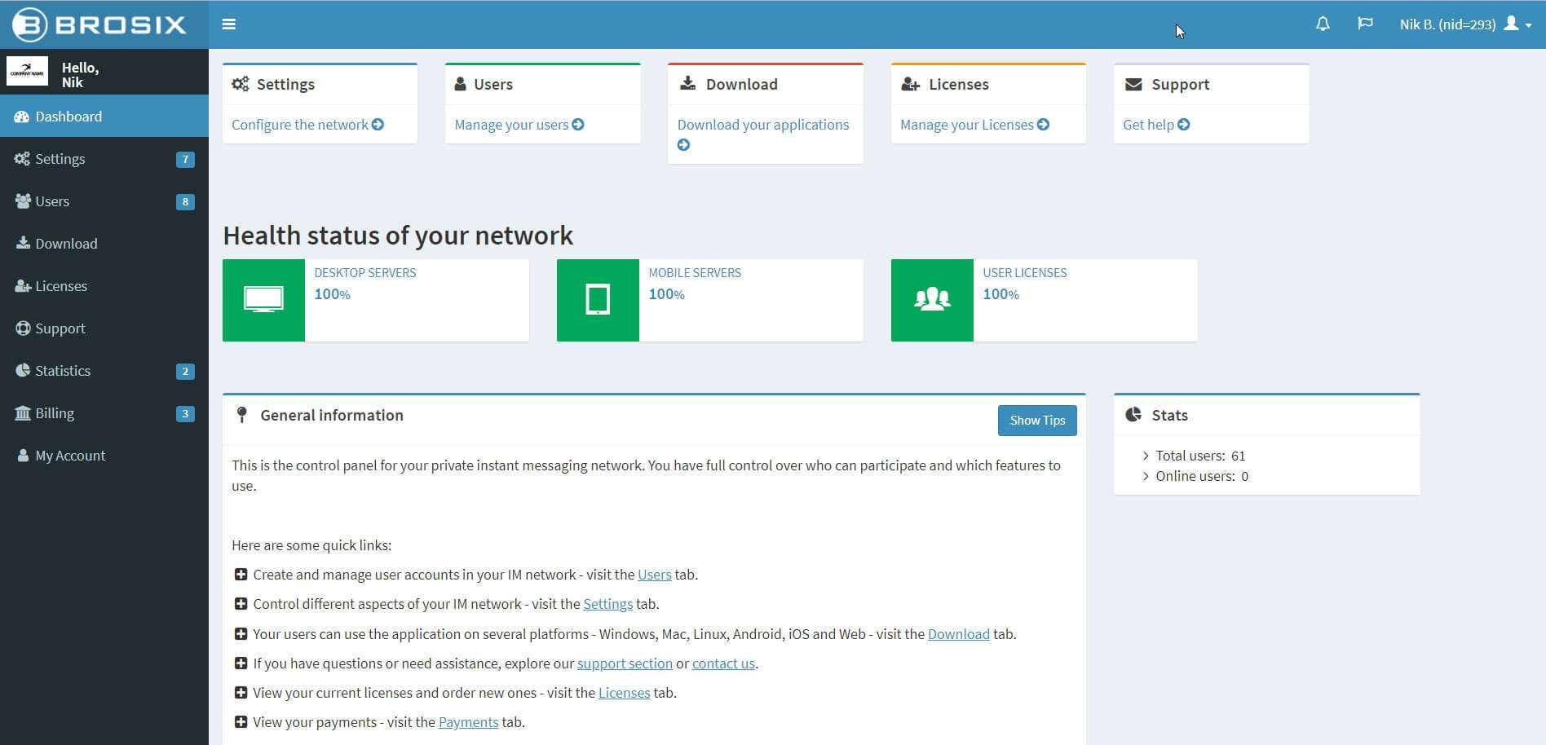Click the pie chart icon beside Stats
Viewport: 1546px width, 745px height.
click(x=1133, y=414)
